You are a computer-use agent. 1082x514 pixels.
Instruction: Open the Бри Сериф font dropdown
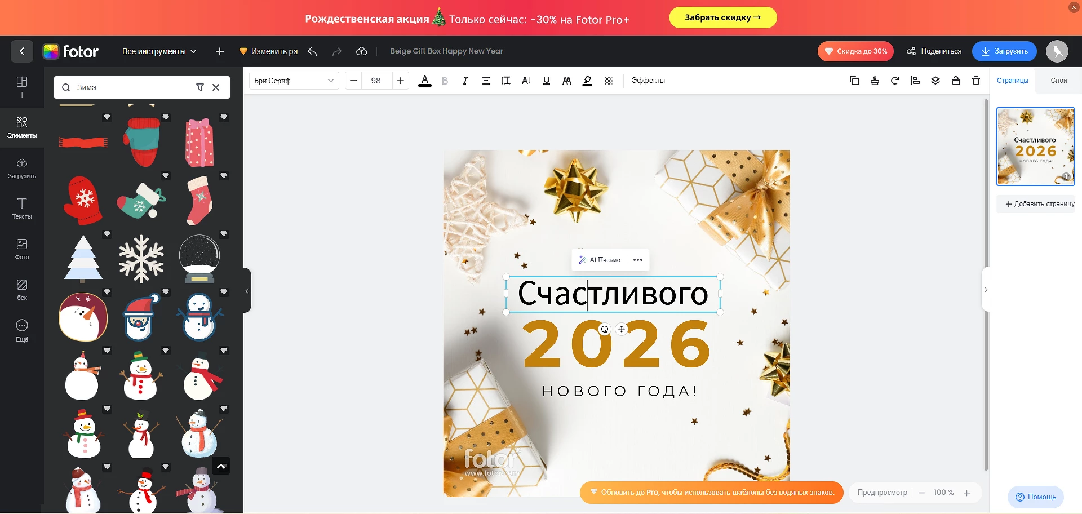(294, 81)
